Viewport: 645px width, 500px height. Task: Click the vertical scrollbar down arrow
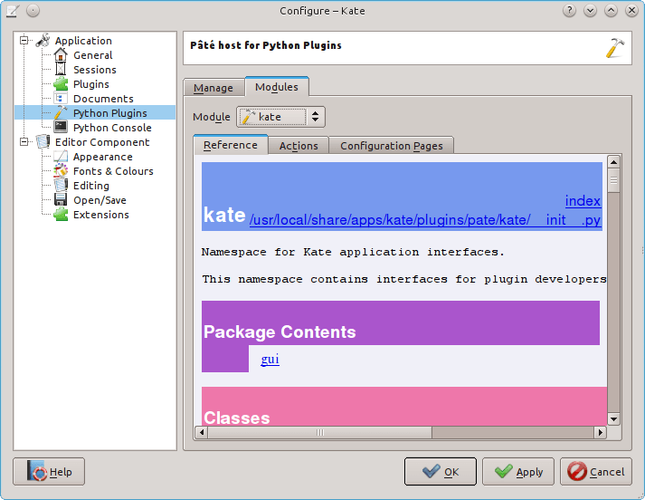[x=613, y=419]
